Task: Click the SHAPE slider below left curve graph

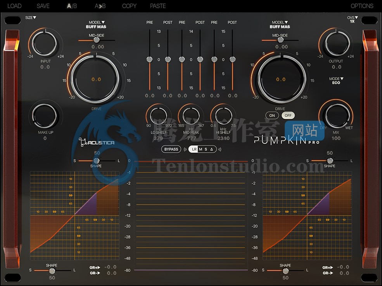Action: click(x=52, y=270)
